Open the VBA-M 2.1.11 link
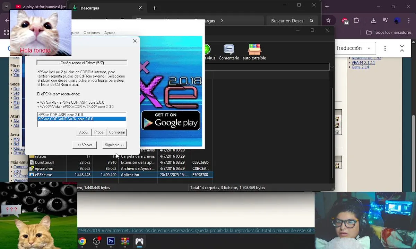This screenshot has height=249, width=416. point(363,63)
